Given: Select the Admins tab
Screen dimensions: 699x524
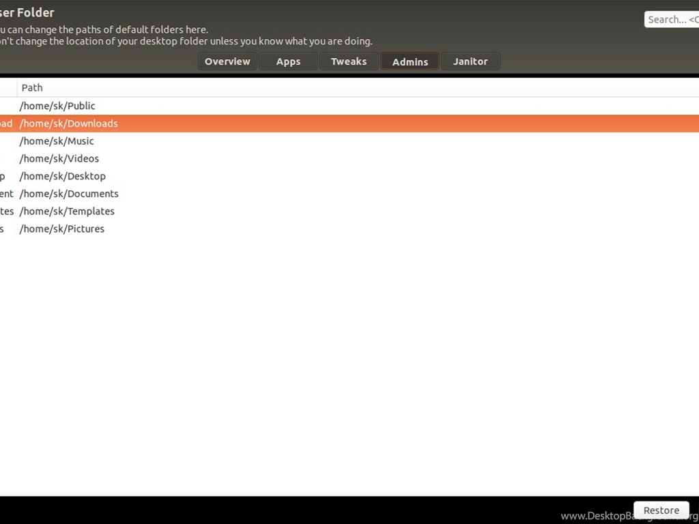Looking at the screenshot, I should [x=410, y=61].
